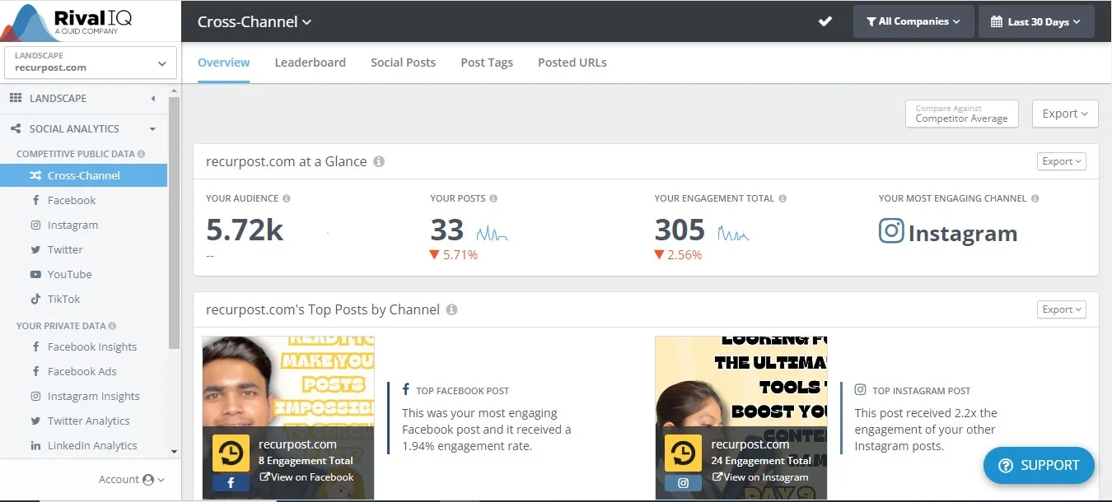Image resolution: width=1112 pixels, height=502 pixels.
Task: Collapse the Social Analytics section arrow
Action: (153, 129)
